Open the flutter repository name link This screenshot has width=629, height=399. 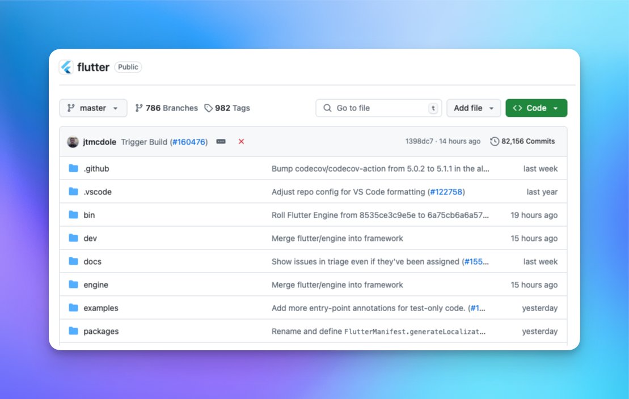click(x=93, y=67)
